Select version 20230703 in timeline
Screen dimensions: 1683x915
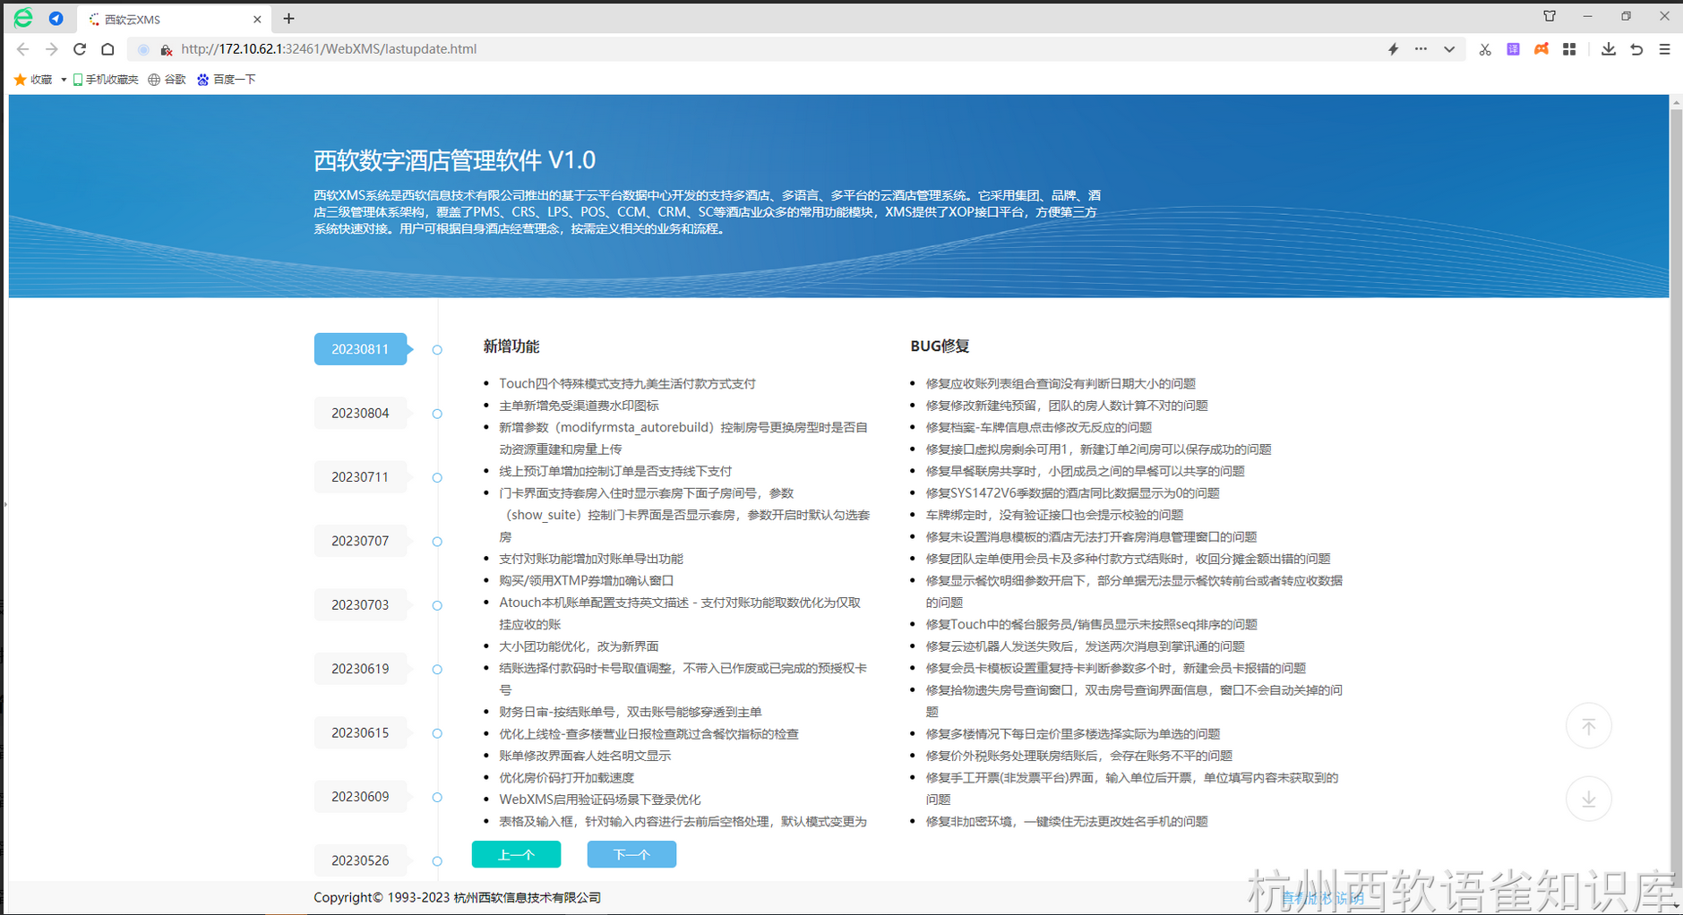pyautogui.click(x=360, y=605)
